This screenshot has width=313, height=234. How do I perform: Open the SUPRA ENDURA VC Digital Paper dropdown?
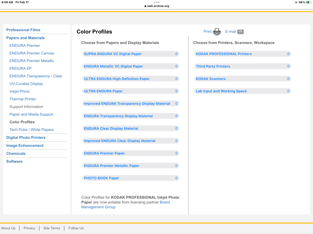click(131, 54)
